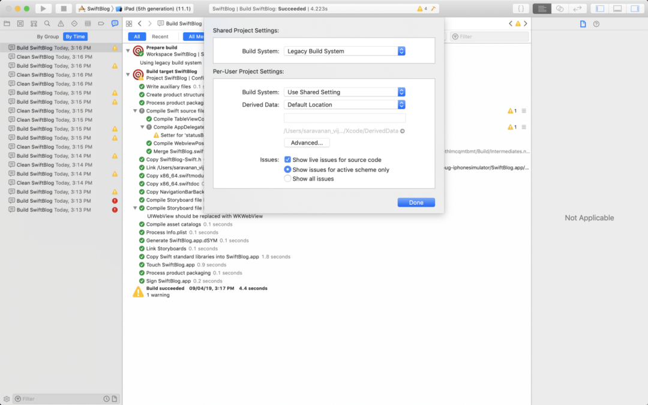Open the Find navigator magnifier icon
The width and height of the screenshot is (648, 405).
tap(47, 23)
